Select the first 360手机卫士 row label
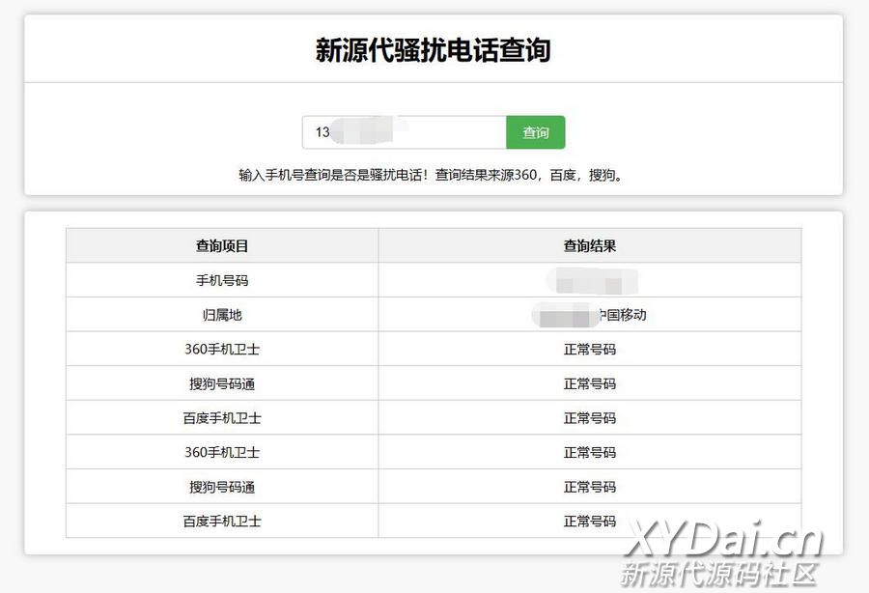The image size is (869, 593). click(x=222, y=350)
